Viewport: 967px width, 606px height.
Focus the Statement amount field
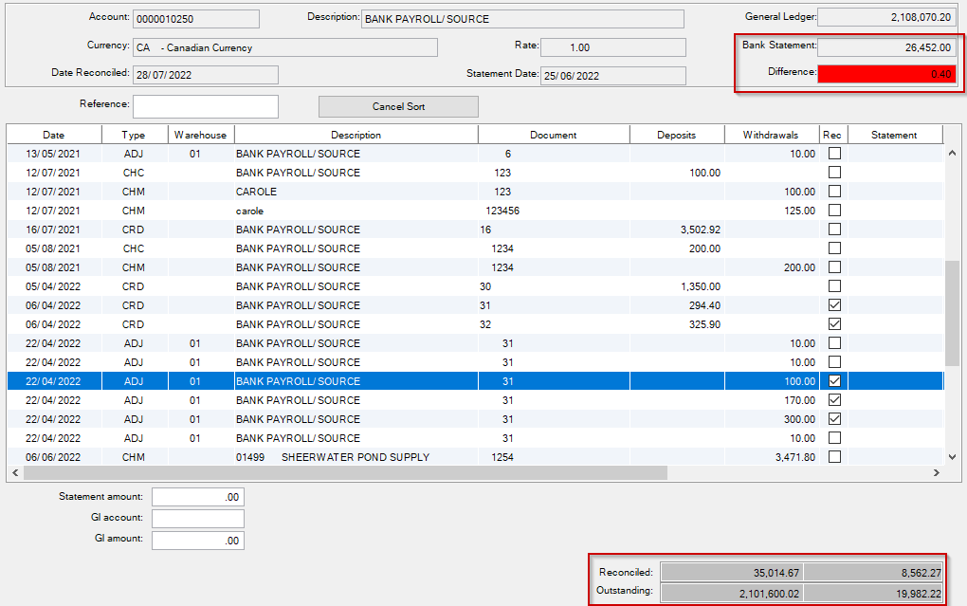click(197, 497)
